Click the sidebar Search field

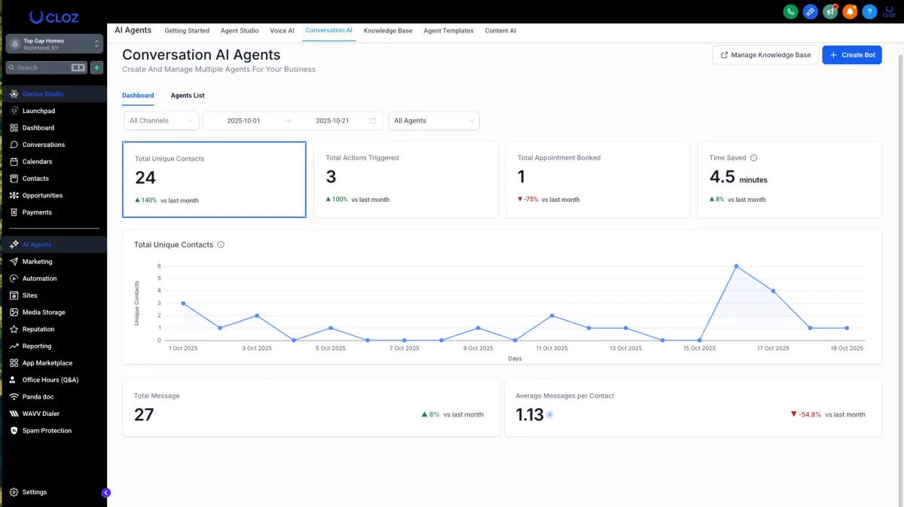coord(47,68)
